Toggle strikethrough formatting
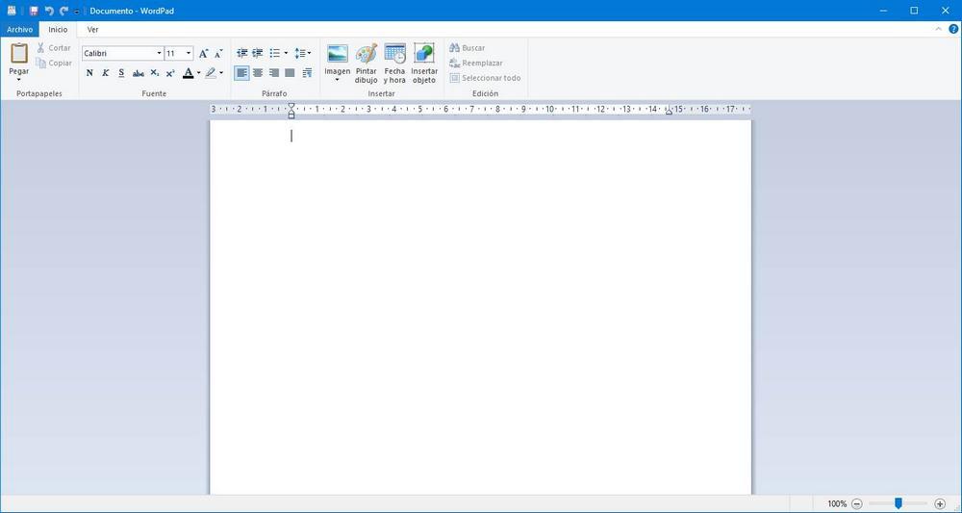 (138, 73)
